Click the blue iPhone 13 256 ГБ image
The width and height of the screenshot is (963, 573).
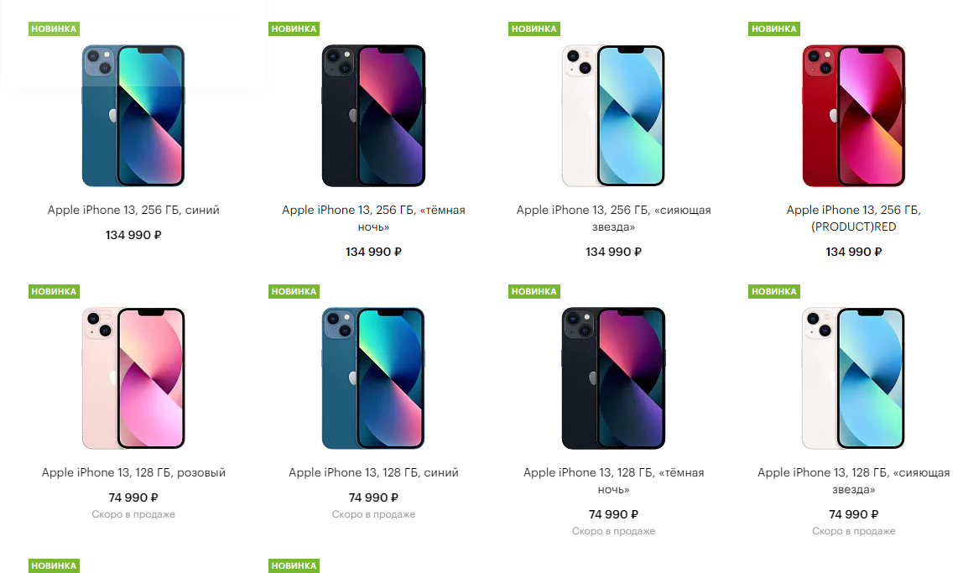(133, 115)
